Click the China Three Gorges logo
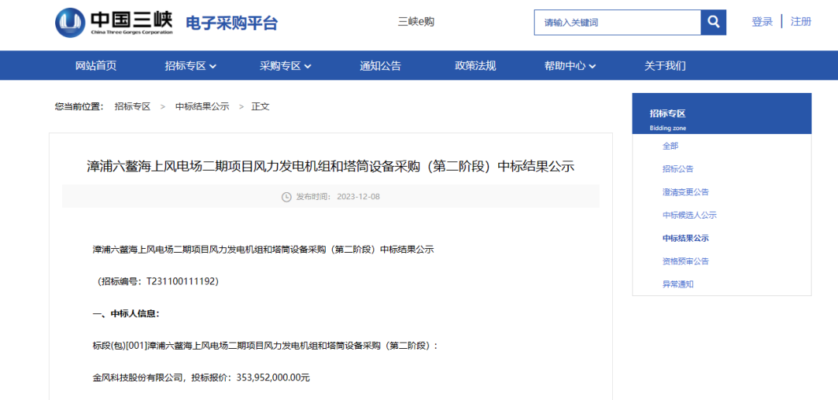838x400 pixels. point(114,22)
